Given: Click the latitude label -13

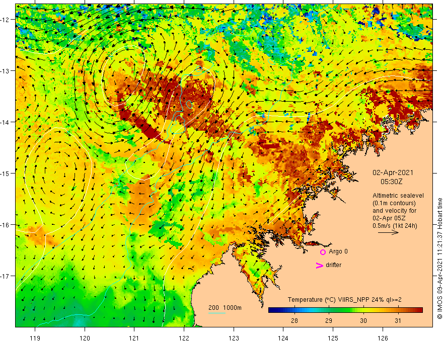Looking at the screenshot, I should point(5,71).
